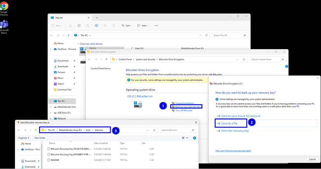Click System and Security breadcrumb

(x=145, y=59)
